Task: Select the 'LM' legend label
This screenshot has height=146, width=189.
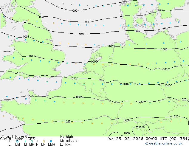Action: (18, 144)
